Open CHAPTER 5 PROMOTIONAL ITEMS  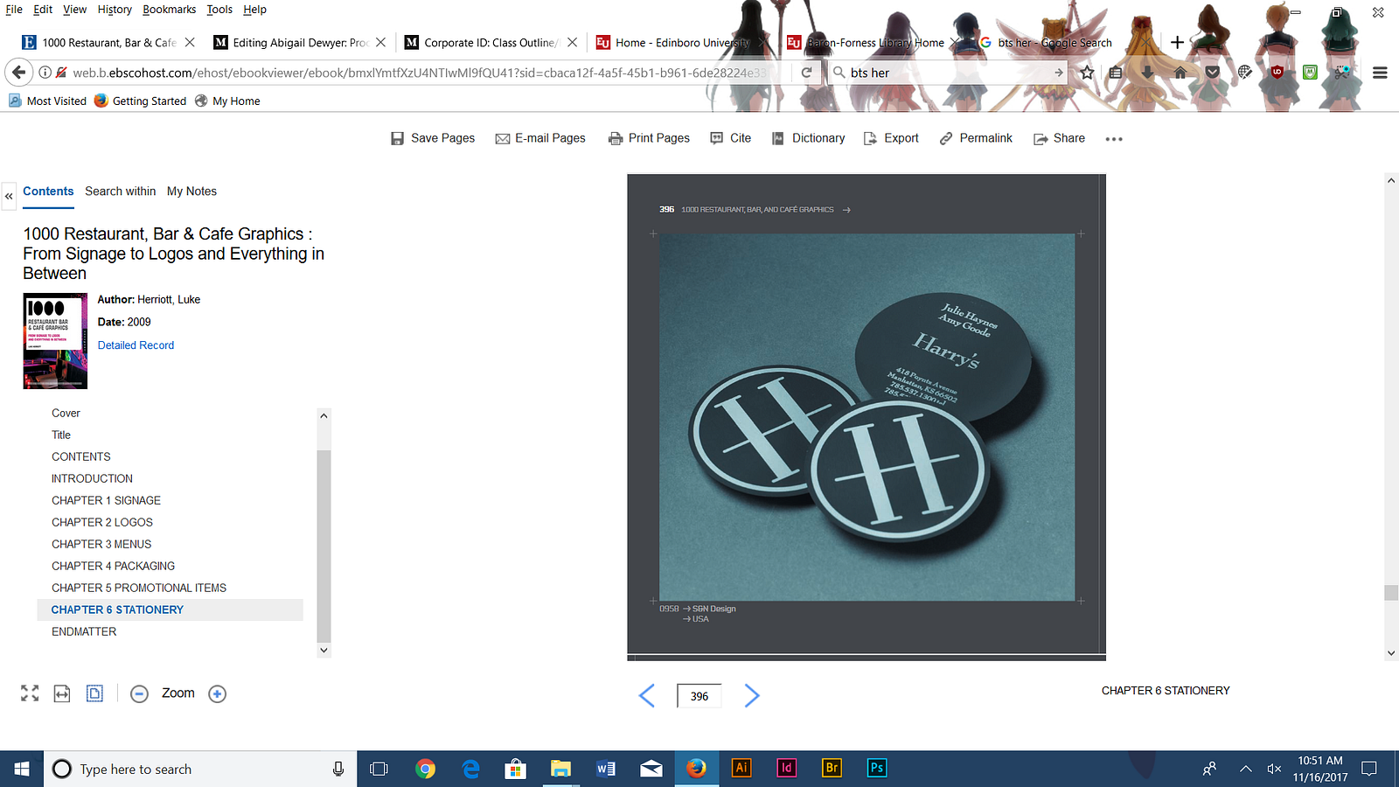pyautogui.click(x=139, y=588)
